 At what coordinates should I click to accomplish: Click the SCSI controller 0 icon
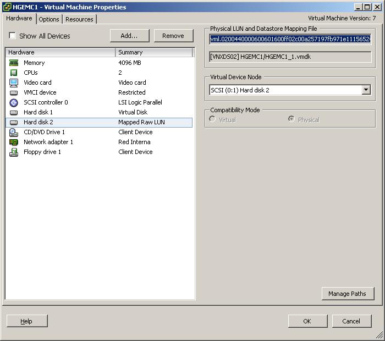[x=14, y=103]
